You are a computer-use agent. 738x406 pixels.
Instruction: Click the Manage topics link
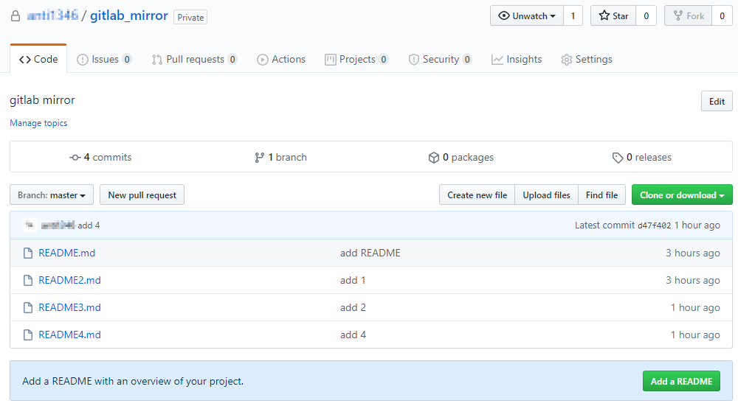[x=38, y=123]
